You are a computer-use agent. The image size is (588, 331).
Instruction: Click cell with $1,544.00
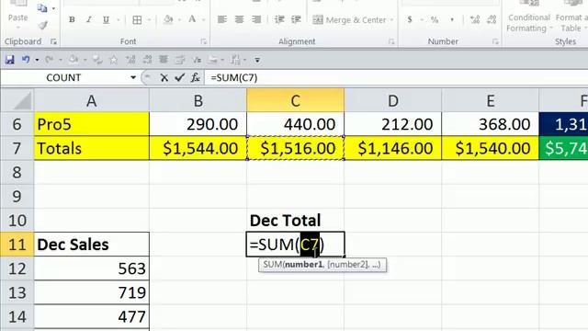198,148
